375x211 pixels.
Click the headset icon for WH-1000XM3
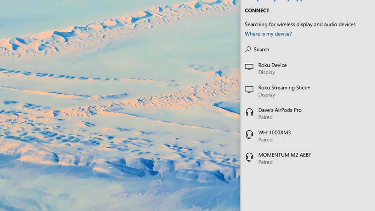pos(249,134)
